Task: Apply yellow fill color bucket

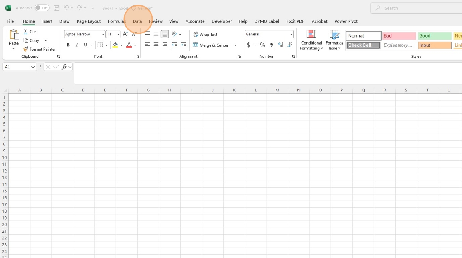Action: click(x=115, y=45)
